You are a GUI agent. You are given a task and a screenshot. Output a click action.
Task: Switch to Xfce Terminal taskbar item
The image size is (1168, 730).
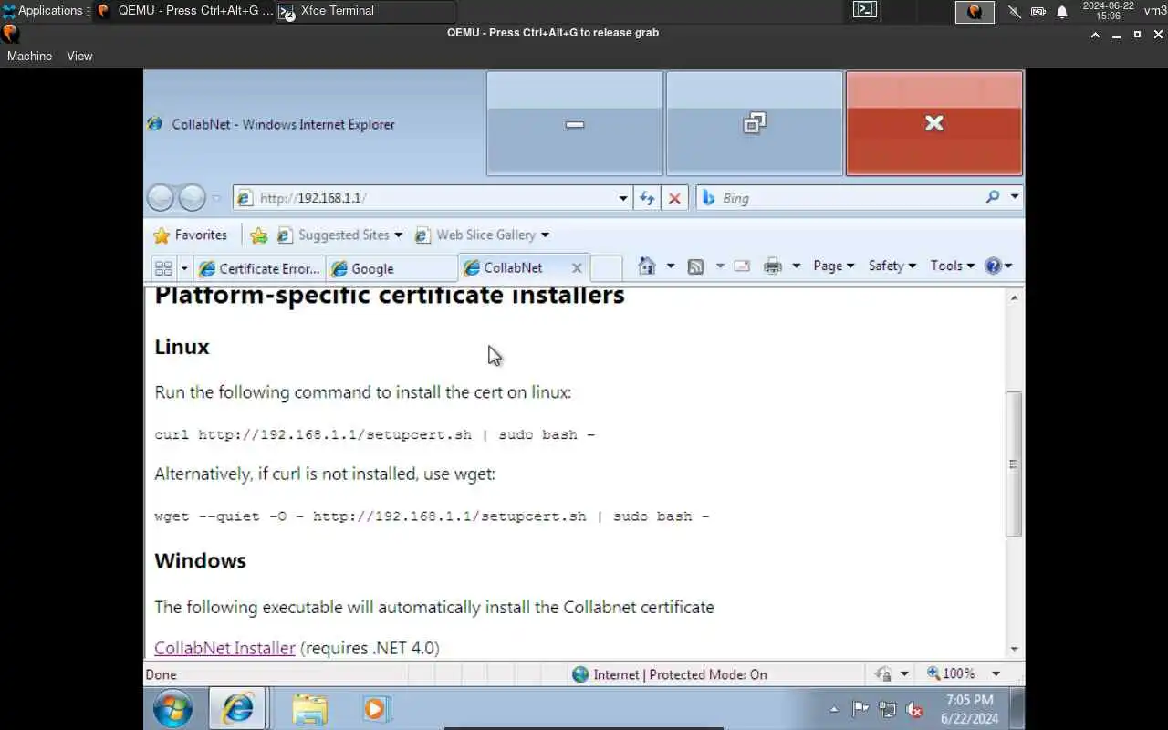click(x=365, y=11)
